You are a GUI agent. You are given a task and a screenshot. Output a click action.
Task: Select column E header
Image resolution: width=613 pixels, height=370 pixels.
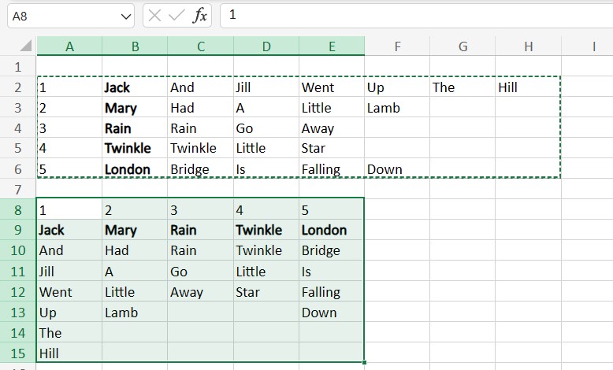(x=332, y=46)
